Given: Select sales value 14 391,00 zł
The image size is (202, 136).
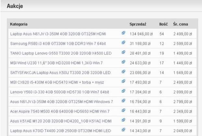Looking at the screenshot, I should pos(140,121).
